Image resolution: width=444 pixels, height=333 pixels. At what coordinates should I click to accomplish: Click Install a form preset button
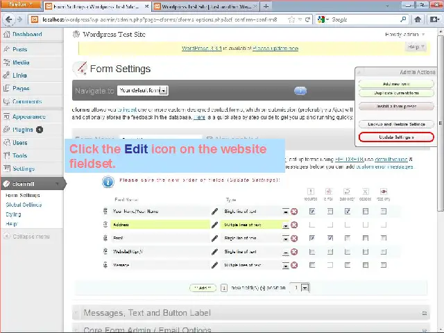click(396, 106)
